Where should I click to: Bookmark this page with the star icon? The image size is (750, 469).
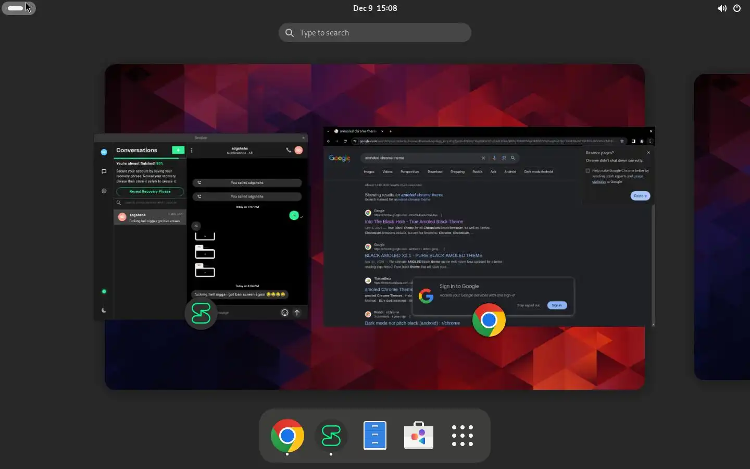[x=622, y=141]
